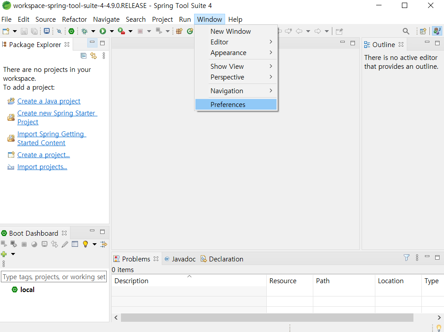The image size is (444, 332).
Task: Click the Boot Dashboard light bulb icon
Action: click(x=85, y=244)
